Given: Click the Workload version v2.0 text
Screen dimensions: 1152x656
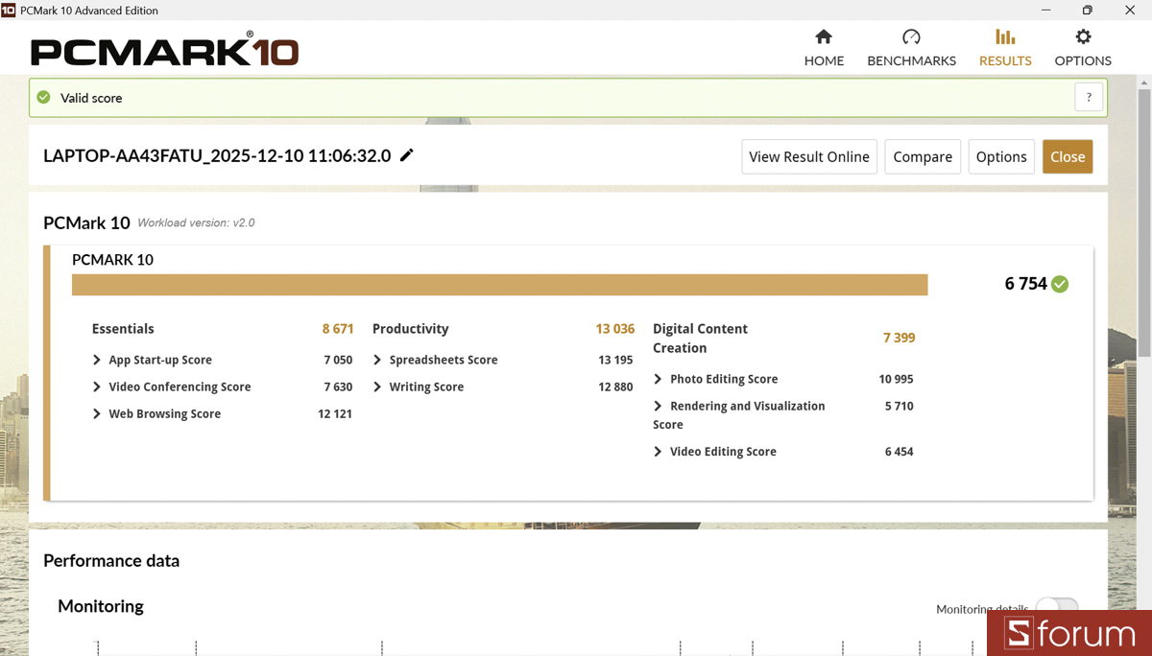Looking at the screenshot, I should pyautogui.click(x=196, y=223).
